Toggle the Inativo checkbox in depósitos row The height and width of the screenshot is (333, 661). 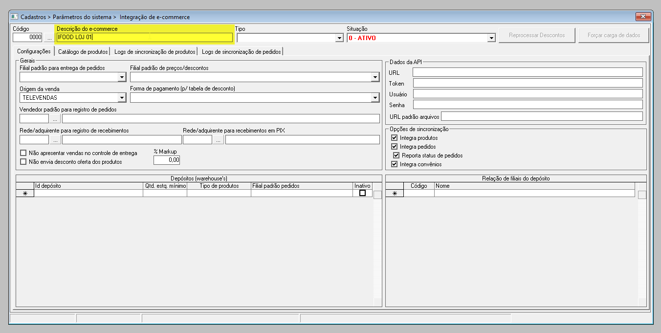click(x=362, y=193)
